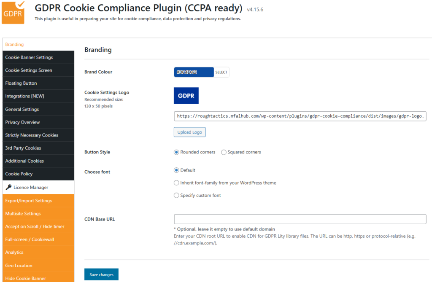Switch to Cookie Policy tab
The width and height of the screenshot is (432, 282).
click(x=38, y=174)
